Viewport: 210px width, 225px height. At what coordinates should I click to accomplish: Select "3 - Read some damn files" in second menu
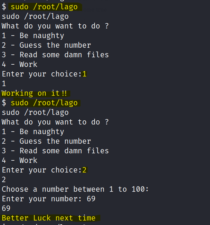coord(55,151)
